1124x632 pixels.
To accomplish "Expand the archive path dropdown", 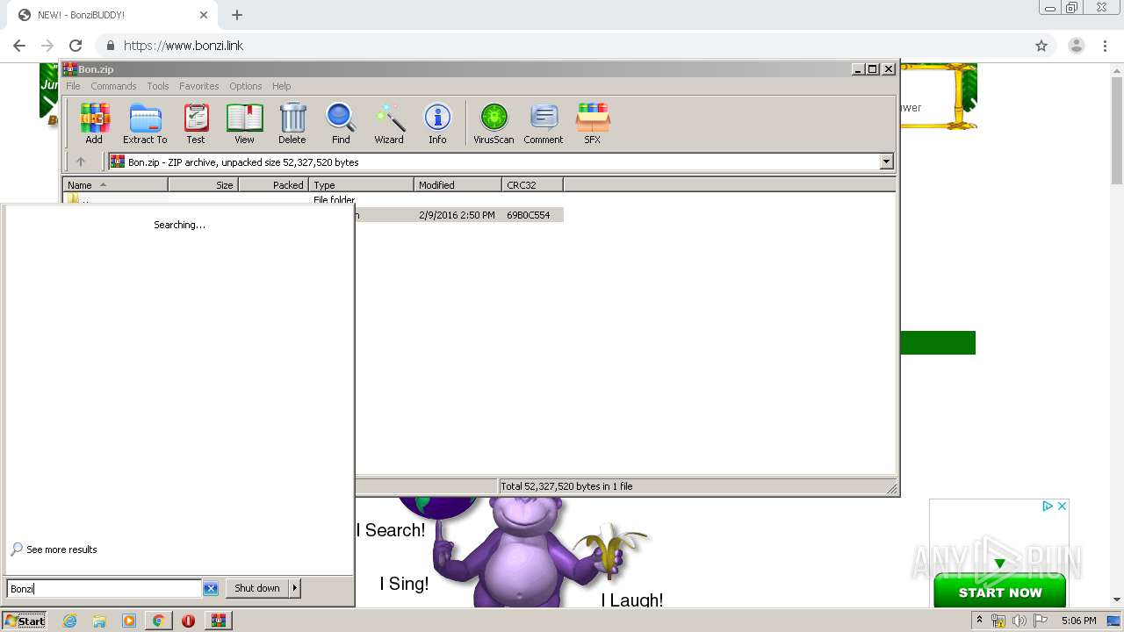I will [x=886, y=162].
